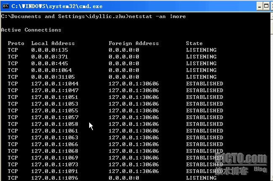Click LISTENING state of port 371 row
The width and height of the screenshot is (273, 181).
coord(201,57)
